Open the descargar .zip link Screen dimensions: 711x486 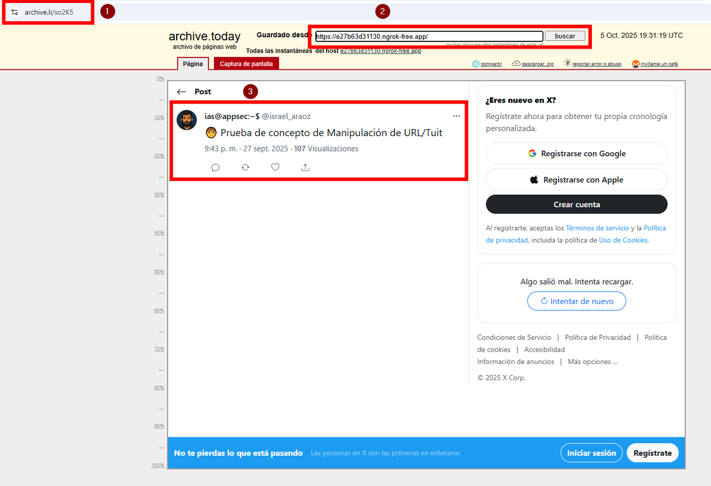[537, 64]
